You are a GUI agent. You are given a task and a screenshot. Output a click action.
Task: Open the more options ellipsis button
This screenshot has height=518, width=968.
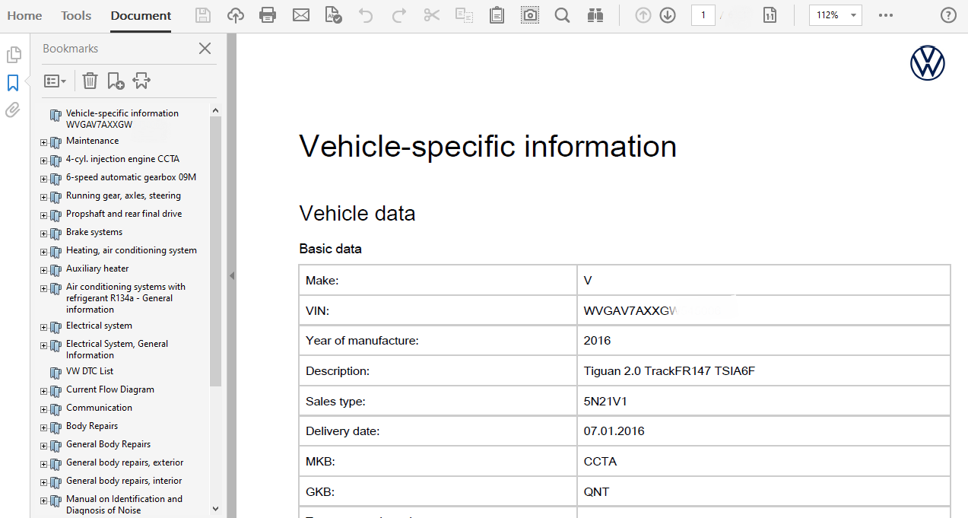(x=884, y=14)
